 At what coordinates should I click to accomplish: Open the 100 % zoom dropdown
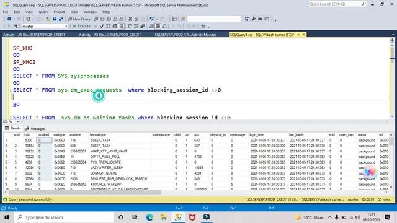click(18, 121)
